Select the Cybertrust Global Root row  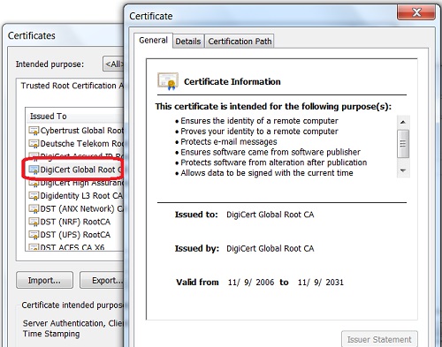coord(76,131)
